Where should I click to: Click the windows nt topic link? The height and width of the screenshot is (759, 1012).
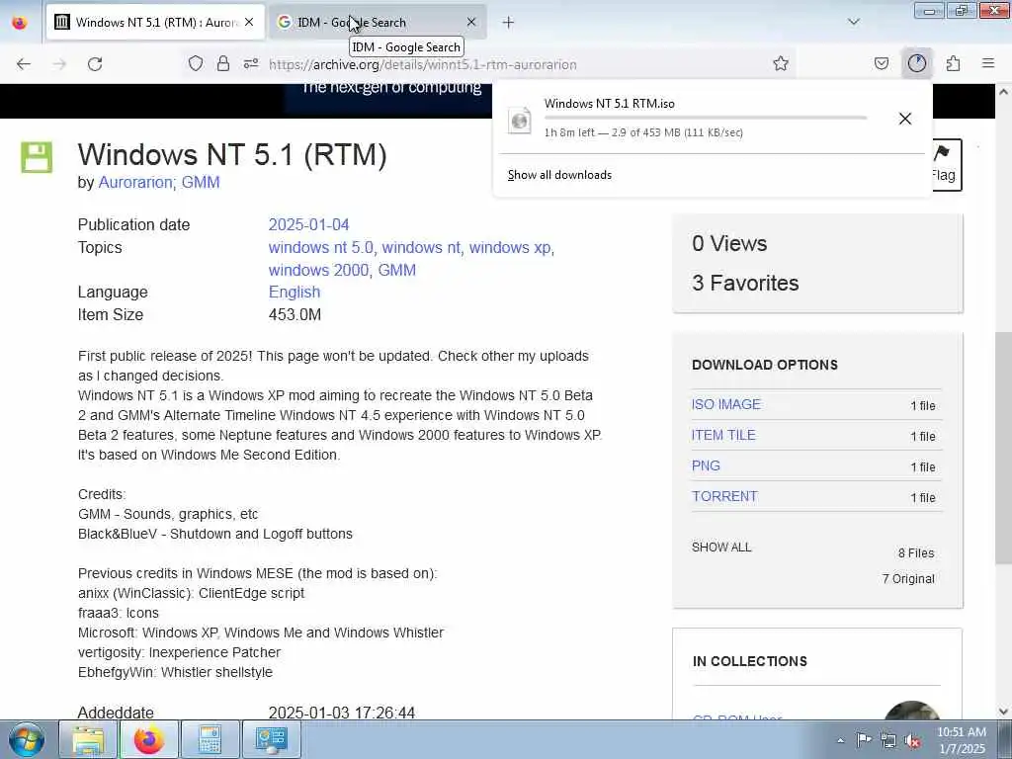coord(421,247)
